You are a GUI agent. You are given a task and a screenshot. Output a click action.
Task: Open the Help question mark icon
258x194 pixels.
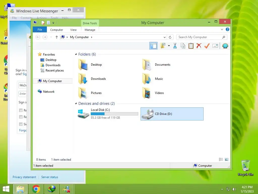pyautogui.click(x=228, y=29)
